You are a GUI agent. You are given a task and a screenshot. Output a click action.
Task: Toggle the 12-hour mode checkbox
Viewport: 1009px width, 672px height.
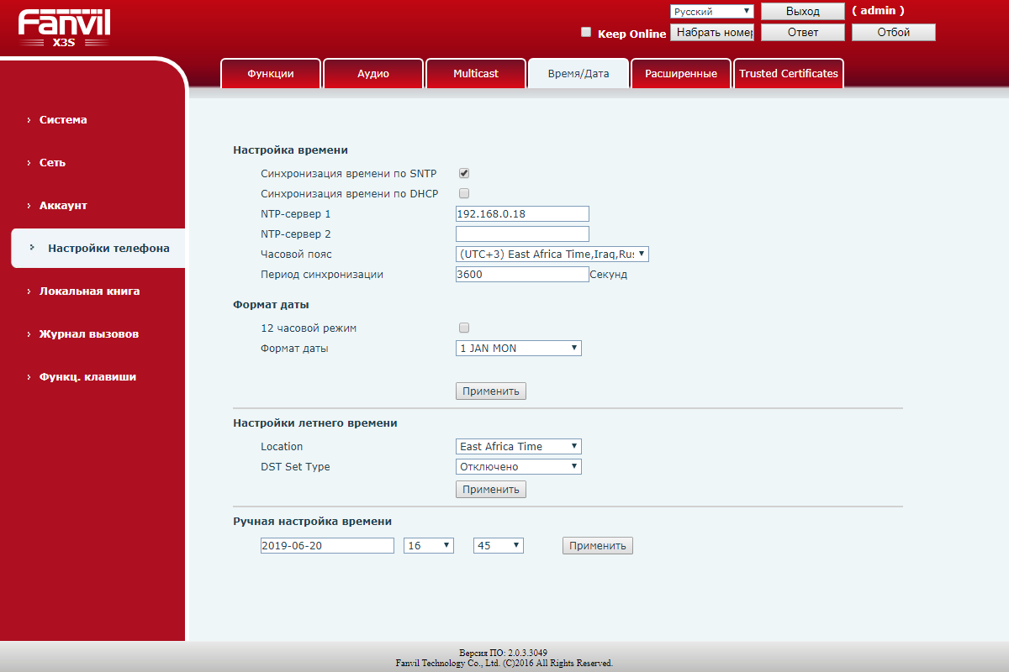(x=463, y=328)
